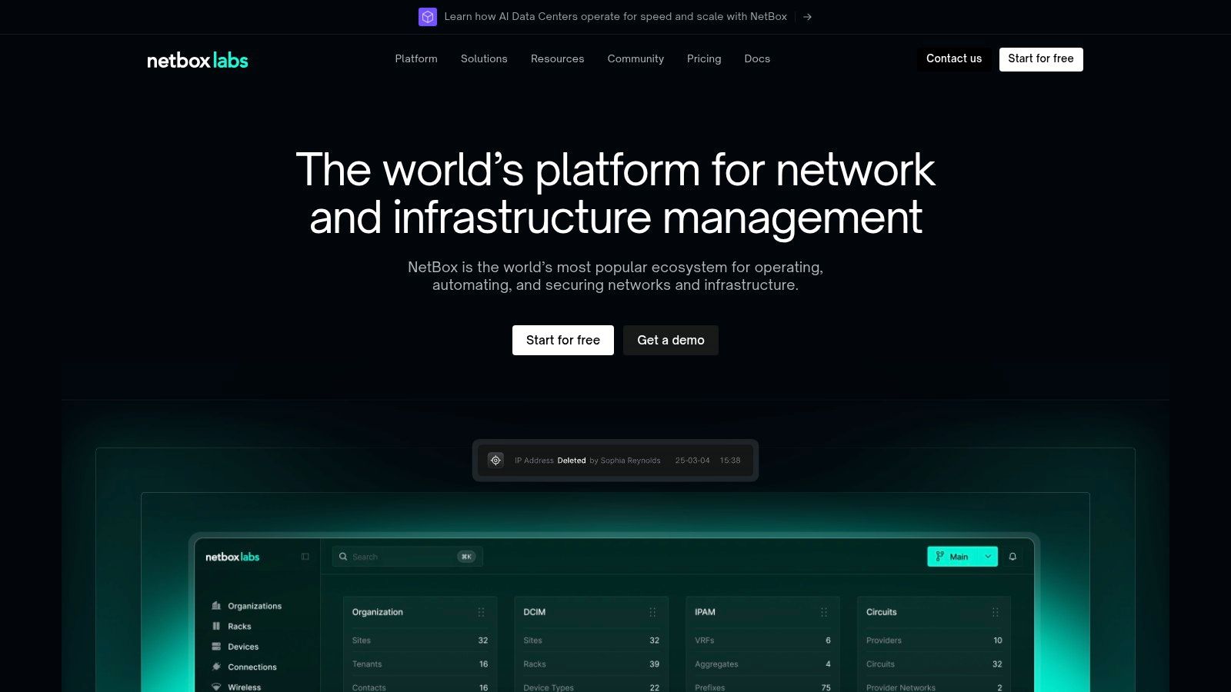Open the Wireless section via its wifi icon

coord(216,687)
